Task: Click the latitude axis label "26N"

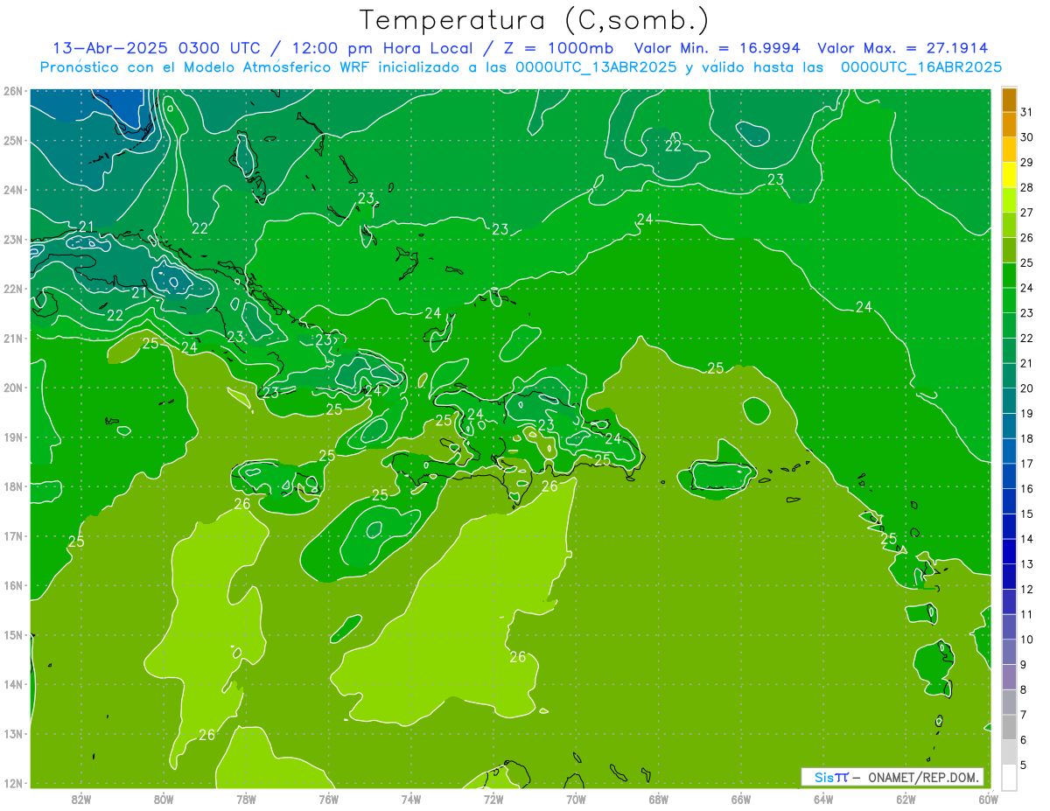Action: click(13, 91)
